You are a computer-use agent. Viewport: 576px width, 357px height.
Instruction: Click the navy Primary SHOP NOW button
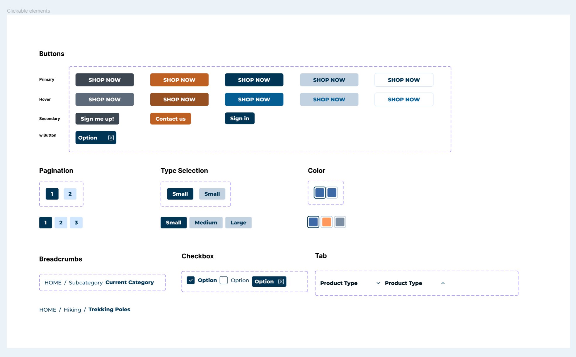pyautogui.click(x=254, y=80)
